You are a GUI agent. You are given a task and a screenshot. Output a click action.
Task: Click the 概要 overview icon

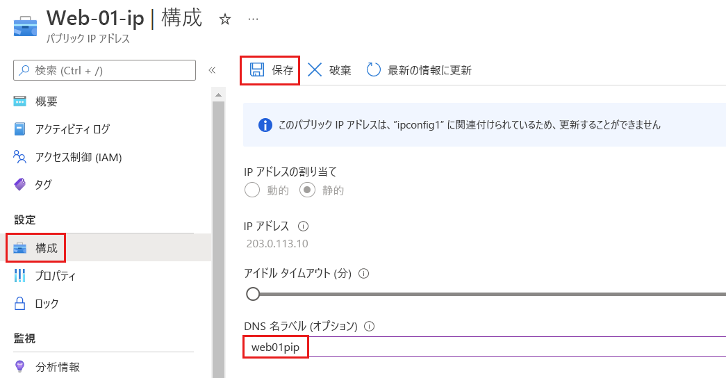[x=20, y=101]
